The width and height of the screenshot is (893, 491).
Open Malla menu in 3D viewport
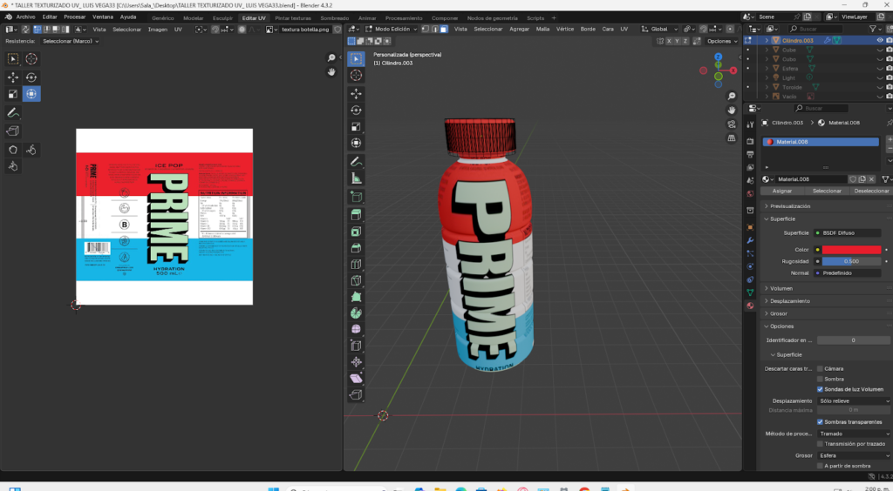(542, 29)
